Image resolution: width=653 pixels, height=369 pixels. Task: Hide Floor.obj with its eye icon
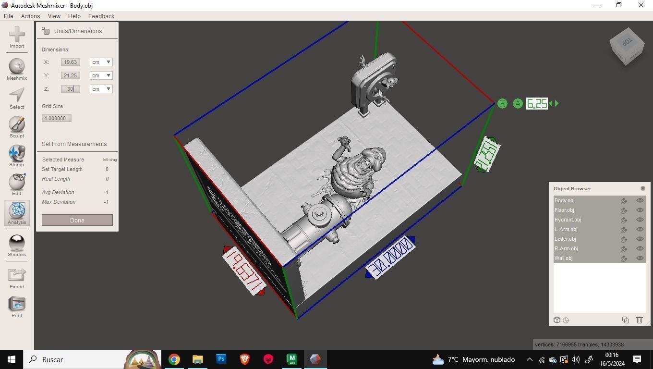coord(640,210)
